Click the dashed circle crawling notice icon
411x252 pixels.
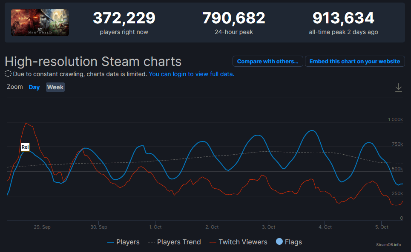(8, 74)
